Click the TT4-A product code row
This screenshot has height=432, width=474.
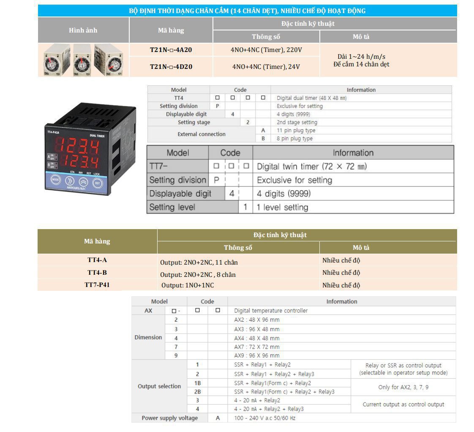click(x=97, y=260)
